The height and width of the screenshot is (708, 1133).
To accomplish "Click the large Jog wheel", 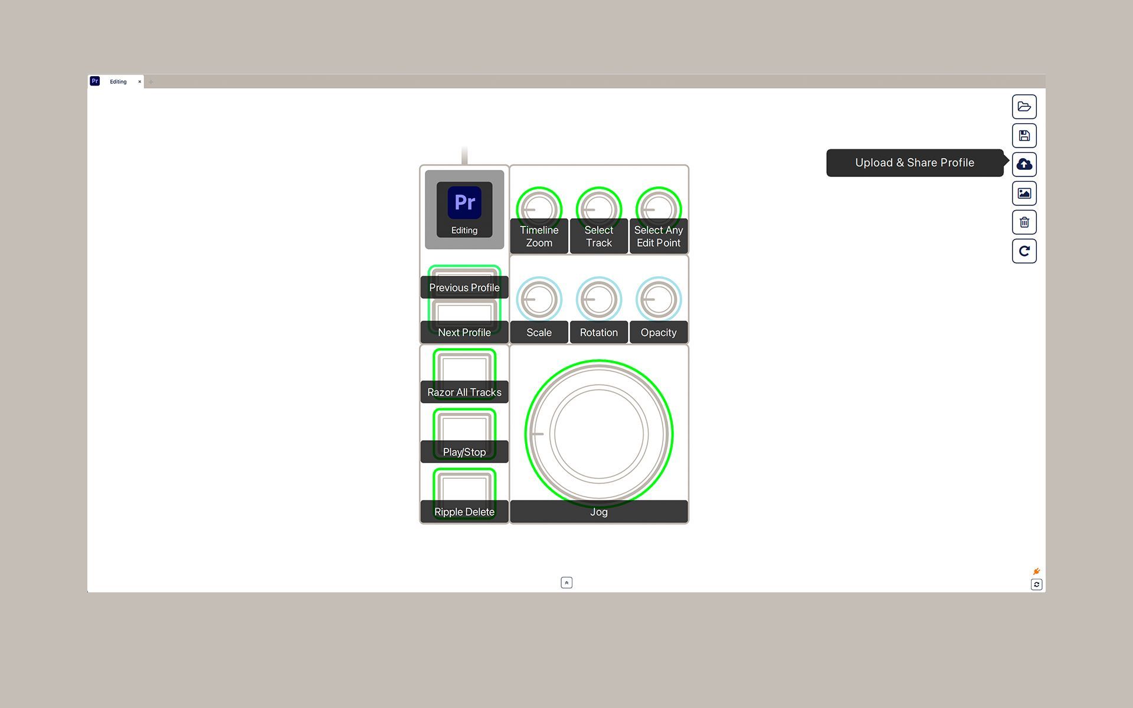I will click(x=598, y=434).
